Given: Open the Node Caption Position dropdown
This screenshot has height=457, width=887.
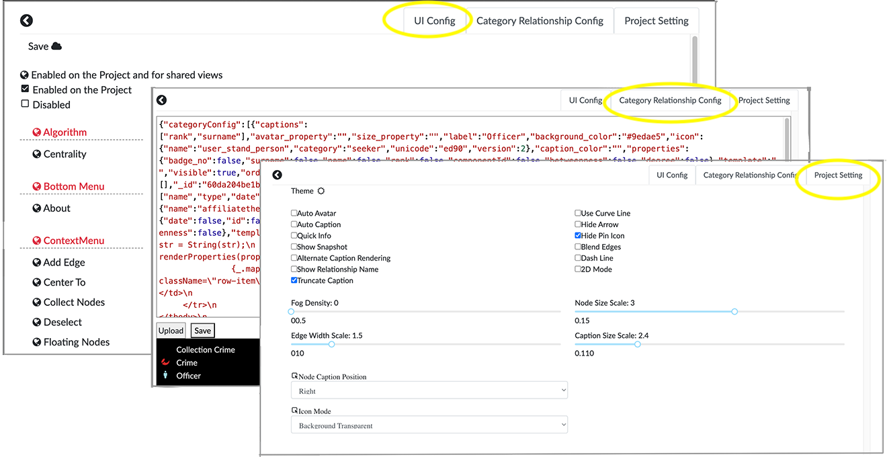Looking at the screenshot, I should [x=429, y=390].
